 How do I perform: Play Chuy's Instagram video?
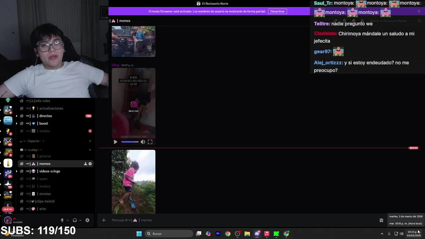(115, 142)
